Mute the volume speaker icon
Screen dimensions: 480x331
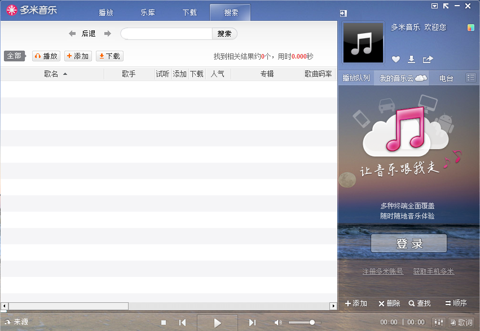278,322
